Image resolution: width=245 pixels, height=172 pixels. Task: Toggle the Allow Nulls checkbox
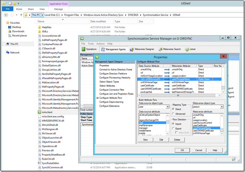click(176, 133)
